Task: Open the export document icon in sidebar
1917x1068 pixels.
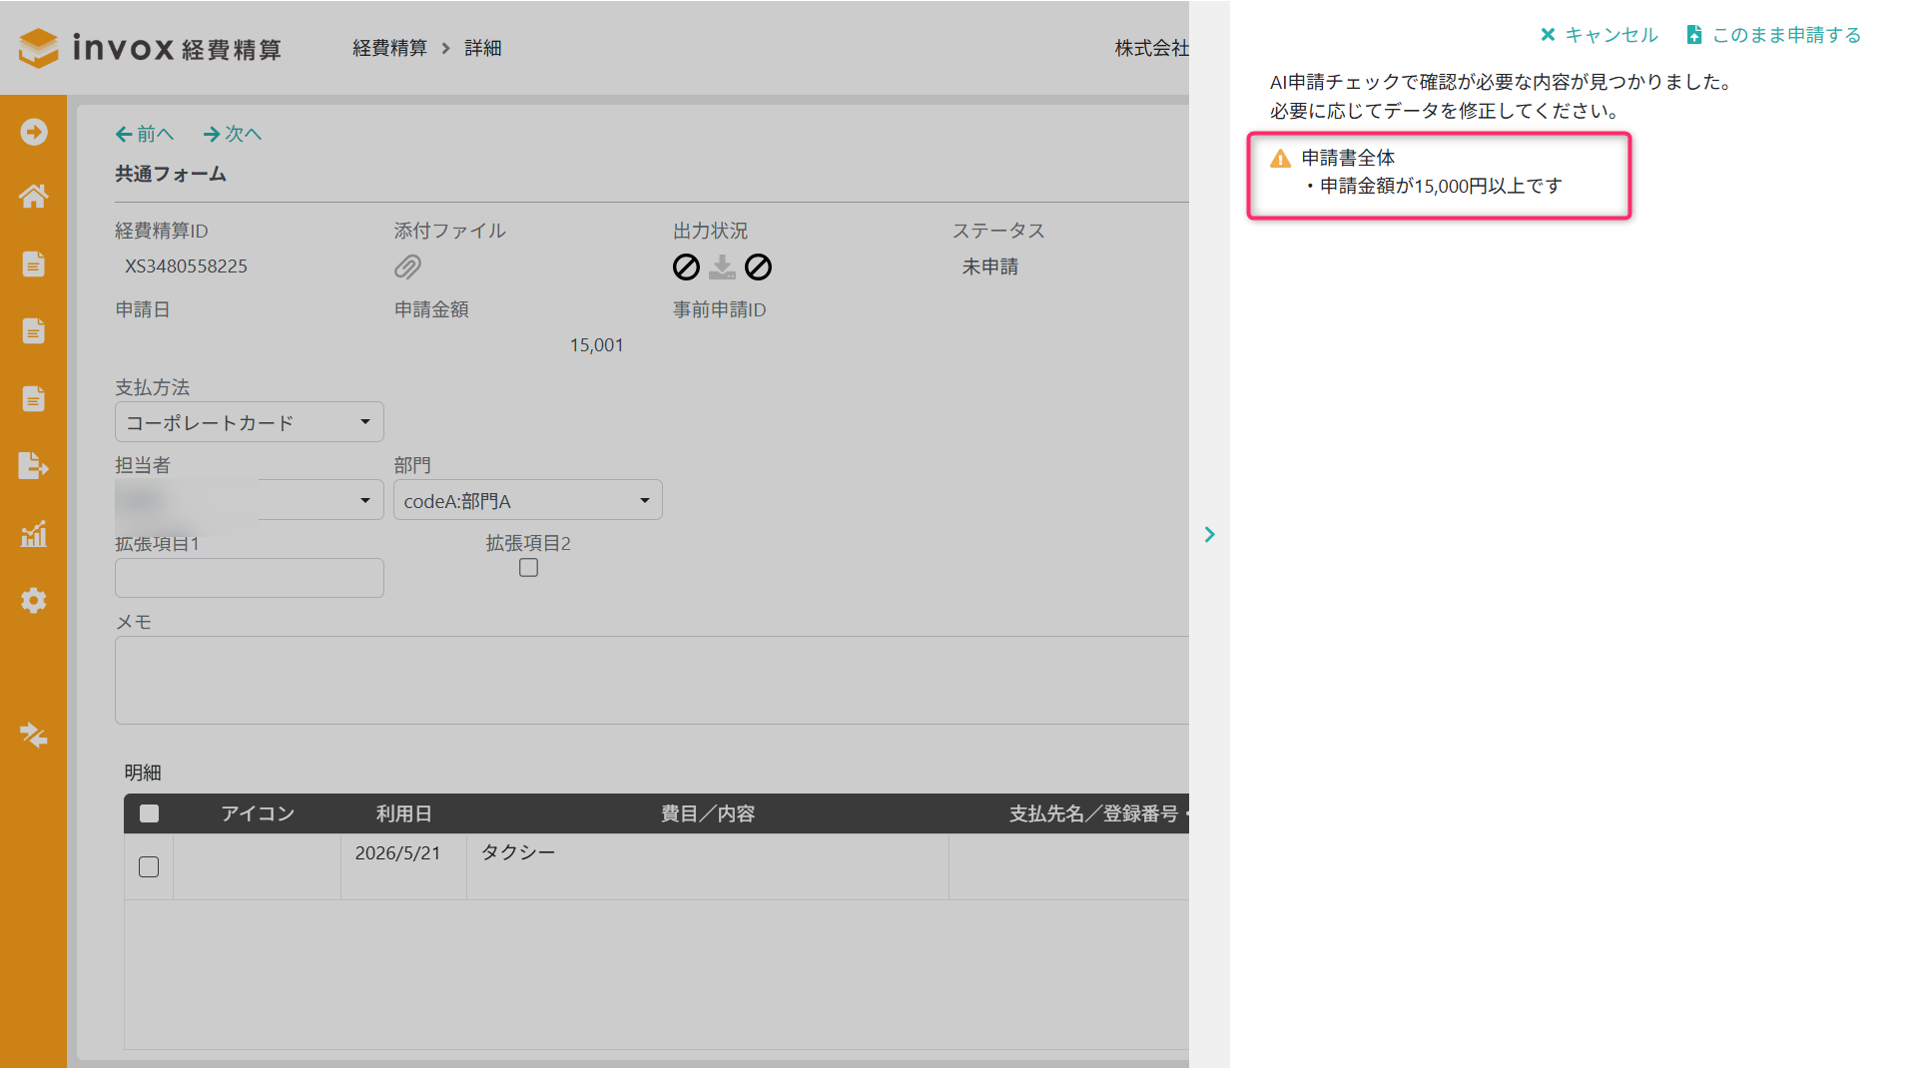Action: pos(34,465)
